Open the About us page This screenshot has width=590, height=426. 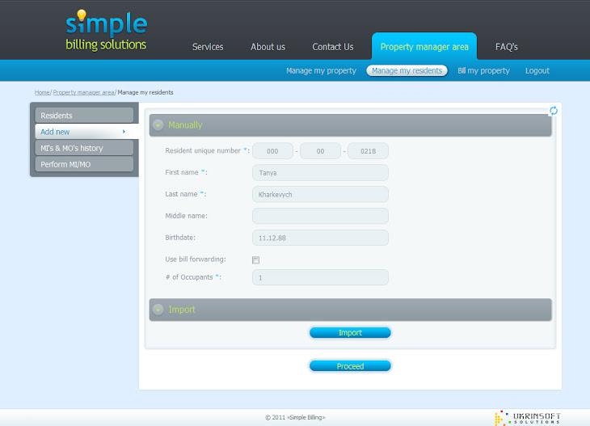pyautogui.click(x=268, y=47)
